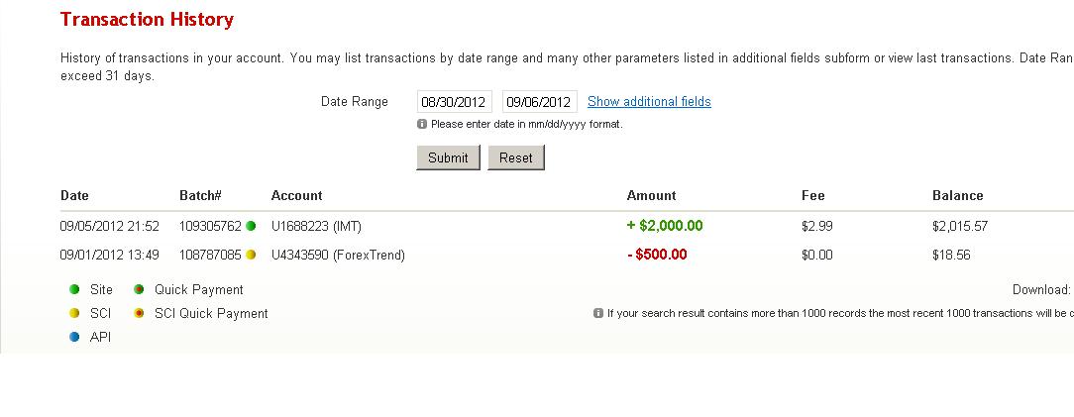
Task: Click info icon beside date format hint
Action: click(422, 124)
